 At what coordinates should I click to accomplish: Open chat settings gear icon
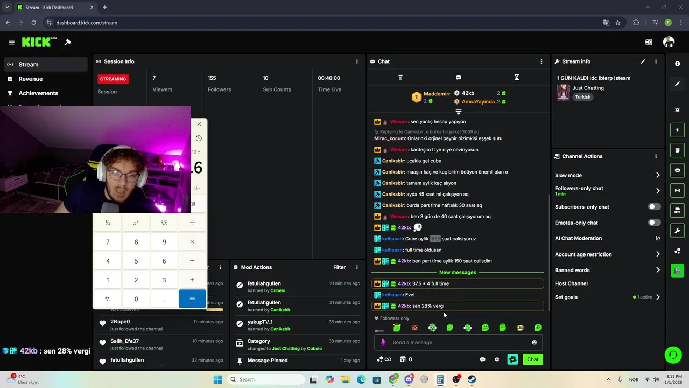click(497, 359)
